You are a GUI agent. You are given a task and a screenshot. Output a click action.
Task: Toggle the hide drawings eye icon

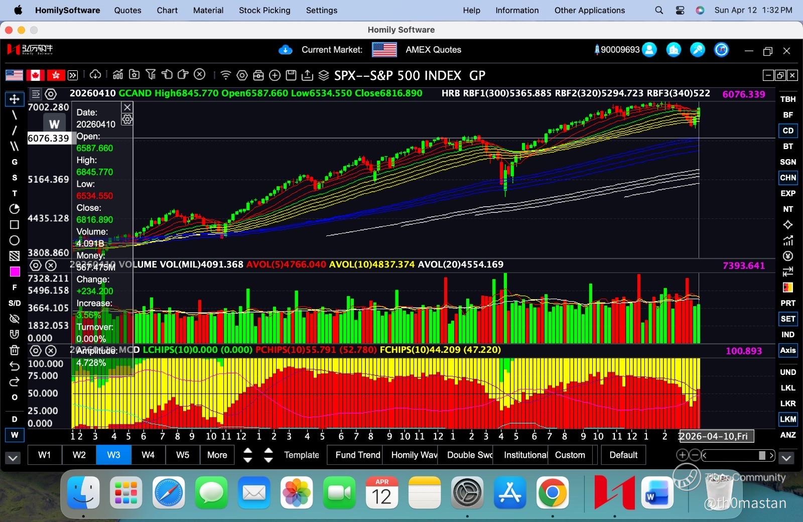coord(15,319)
